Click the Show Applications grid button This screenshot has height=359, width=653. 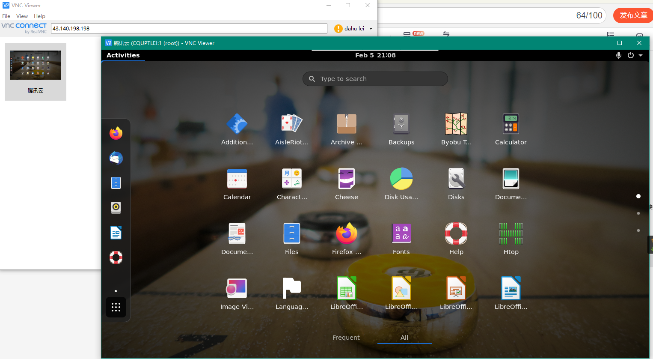coord(116,307)
